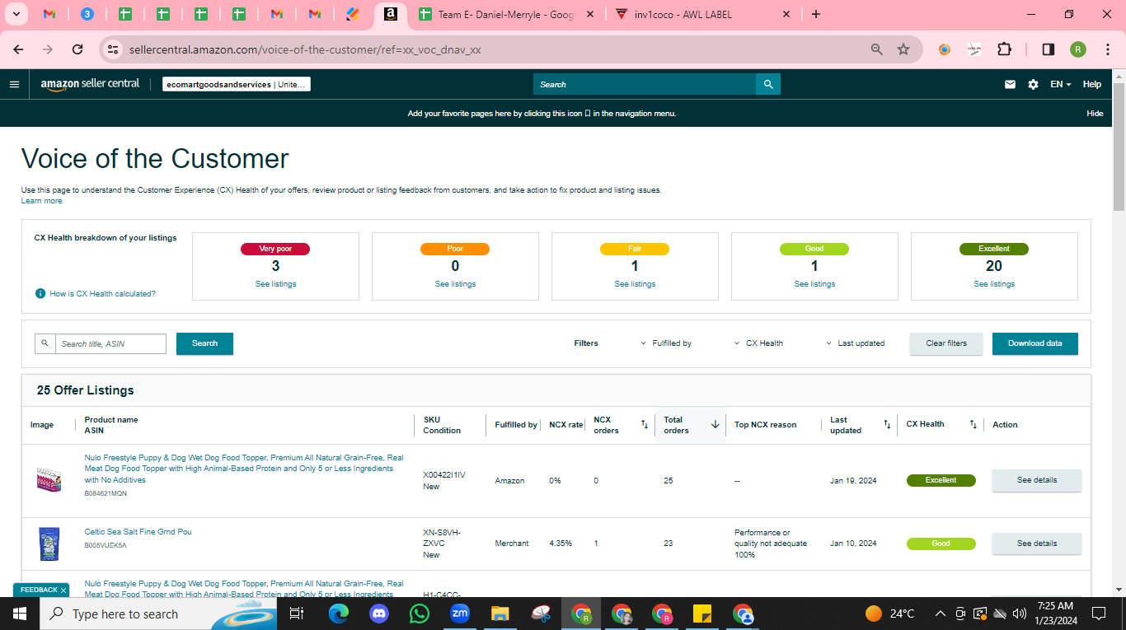Close the FEEDBACK tab with X
The image size is (1126, 630).
click(63, 590)
